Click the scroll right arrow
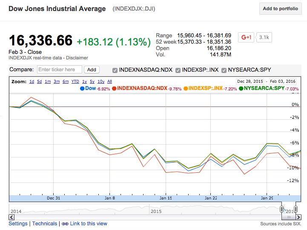307x230 pixels. [x=298, y=217]
